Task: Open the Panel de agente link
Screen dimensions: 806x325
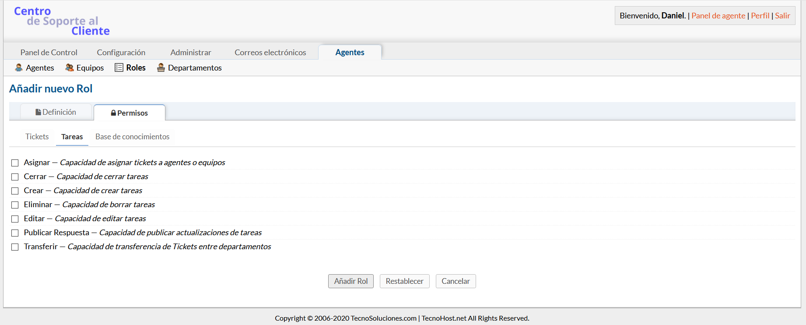Action: pyautogui.click(x=718, y=16)
